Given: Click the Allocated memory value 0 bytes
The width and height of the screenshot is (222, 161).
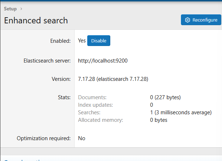Looking at the screenshot, I should pyautogui.click(x=159, y=120).
